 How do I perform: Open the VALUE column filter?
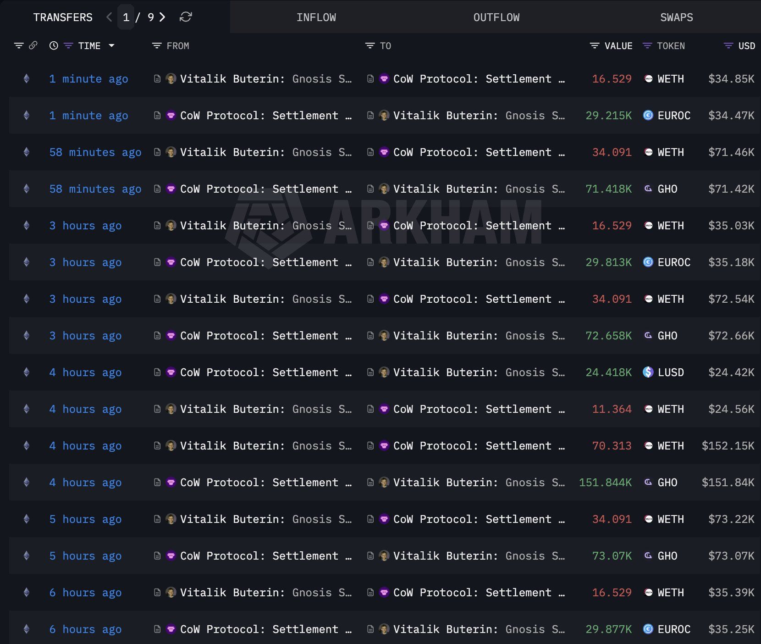[x=594, y=45]
